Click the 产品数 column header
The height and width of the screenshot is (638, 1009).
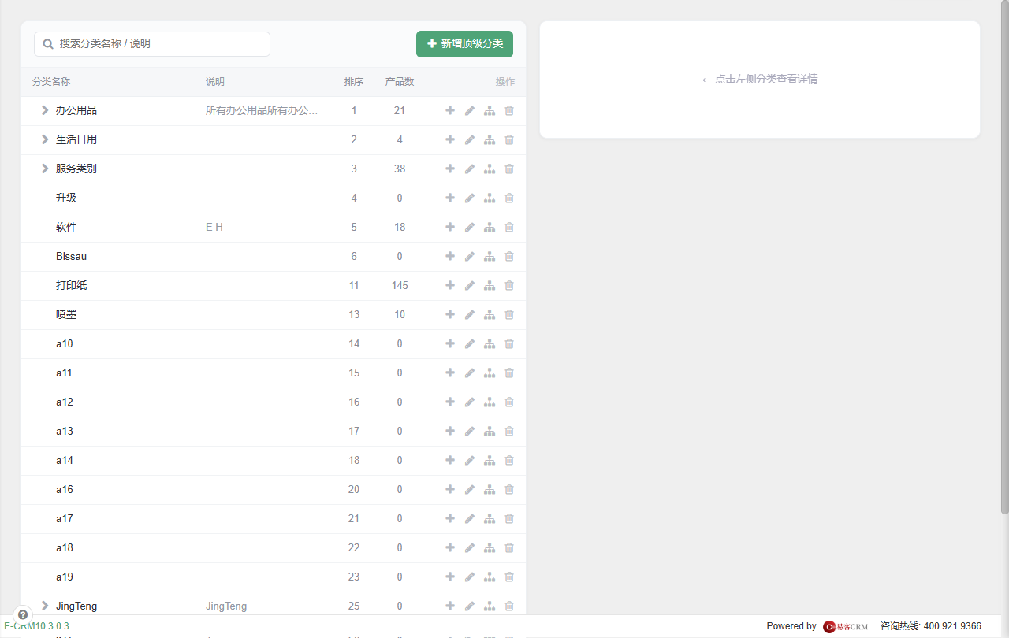400,82
